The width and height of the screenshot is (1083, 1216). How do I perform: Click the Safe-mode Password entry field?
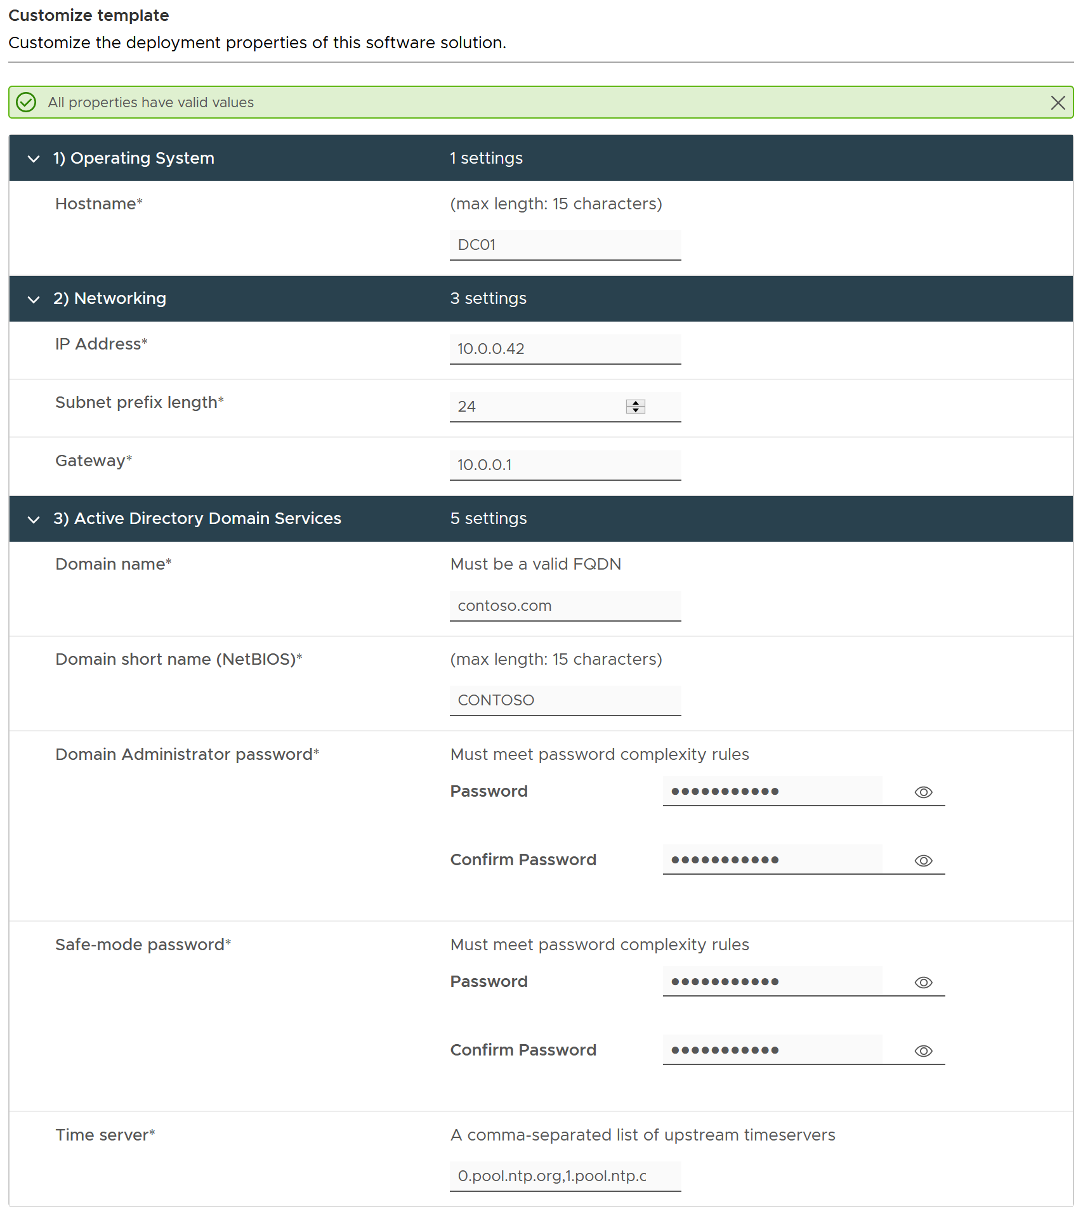click(773, 981)
